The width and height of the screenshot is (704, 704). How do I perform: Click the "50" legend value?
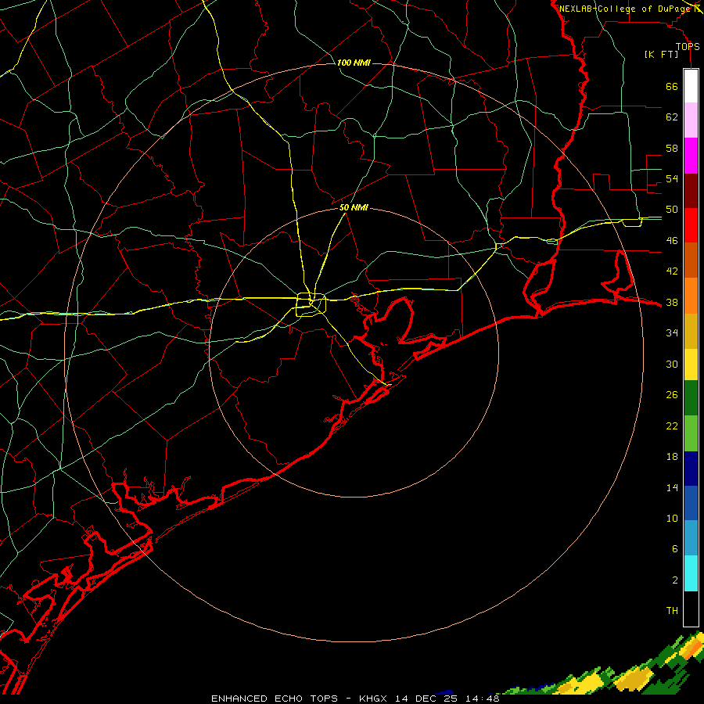[x=672, y=210]
